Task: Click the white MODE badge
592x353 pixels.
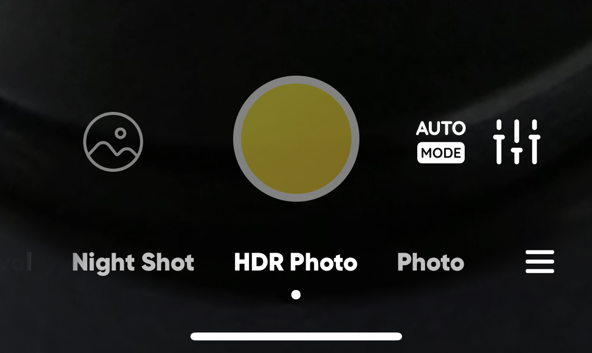Action: click(440, 152)
